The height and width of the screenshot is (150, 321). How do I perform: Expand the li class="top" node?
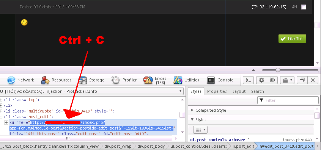[1, 100]
